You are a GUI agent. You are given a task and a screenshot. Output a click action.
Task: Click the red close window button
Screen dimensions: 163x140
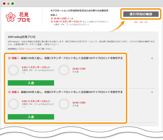[4, 4]
